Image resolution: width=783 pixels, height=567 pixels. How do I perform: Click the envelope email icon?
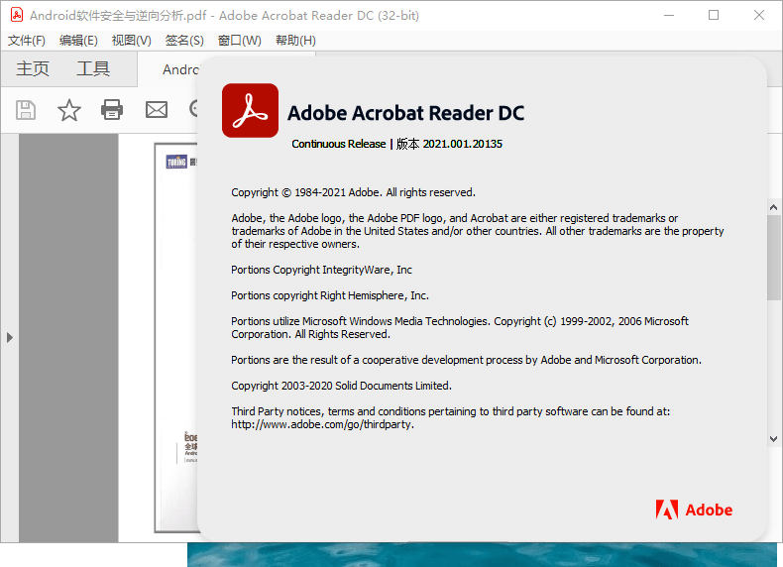(x=157, y=110)
